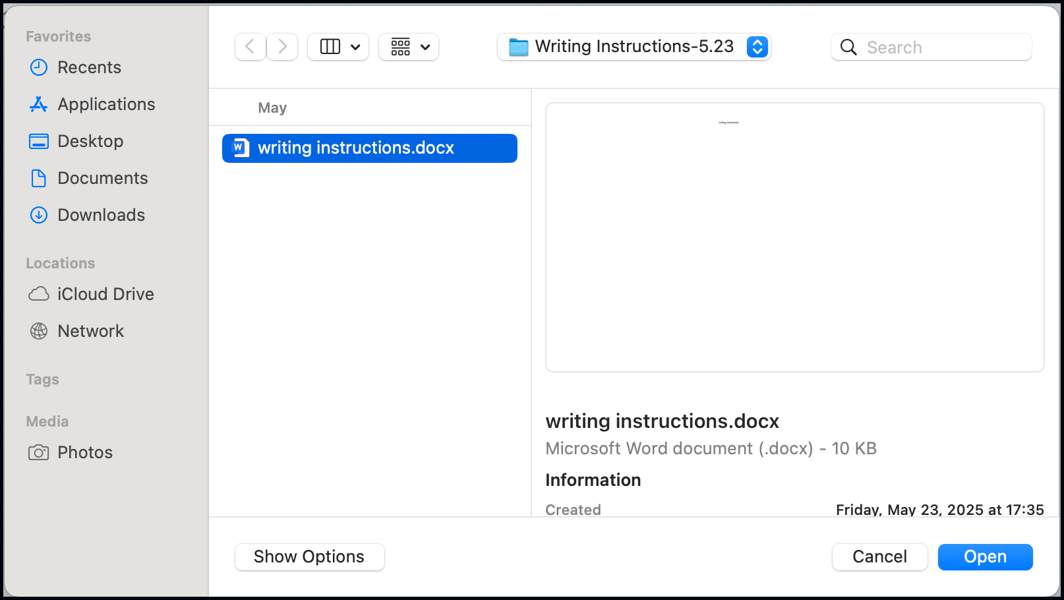
Task: Select writing instructions.docx in the file list
Action: point(370,148)
